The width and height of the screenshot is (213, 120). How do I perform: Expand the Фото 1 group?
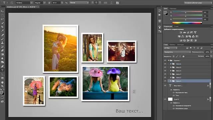click(171, 81)
